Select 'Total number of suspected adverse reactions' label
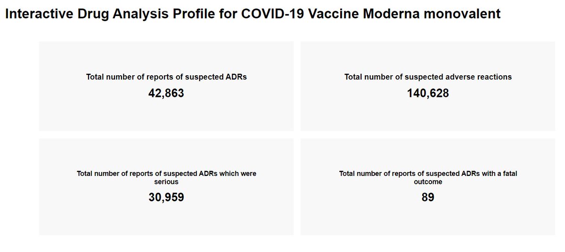The image size is (565, 252). point(428,77)
